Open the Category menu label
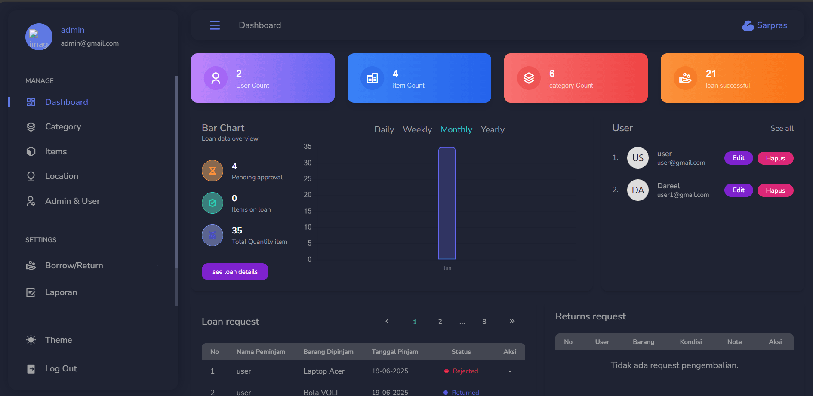Viewport: 813px width, 396px height. pyautogui.click(x=63, y=127)
